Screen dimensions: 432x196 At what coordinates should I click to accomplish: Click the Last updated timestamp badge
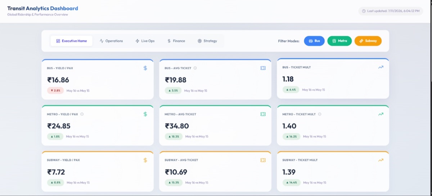(x=390, y=11)
